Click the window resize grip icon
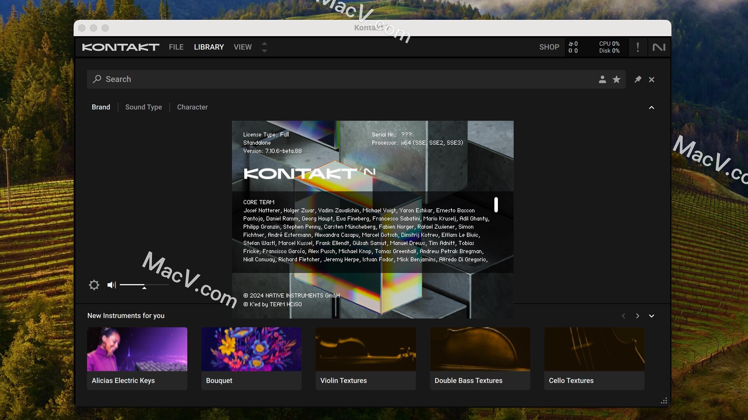The height and width of the screenshot is (420, 748). coord(664,401)
